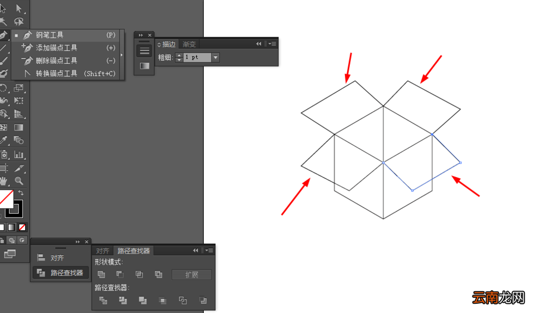Select the Eyedropper tool
This screenshot has height=313, width=545.
click(x=4, y=140)
